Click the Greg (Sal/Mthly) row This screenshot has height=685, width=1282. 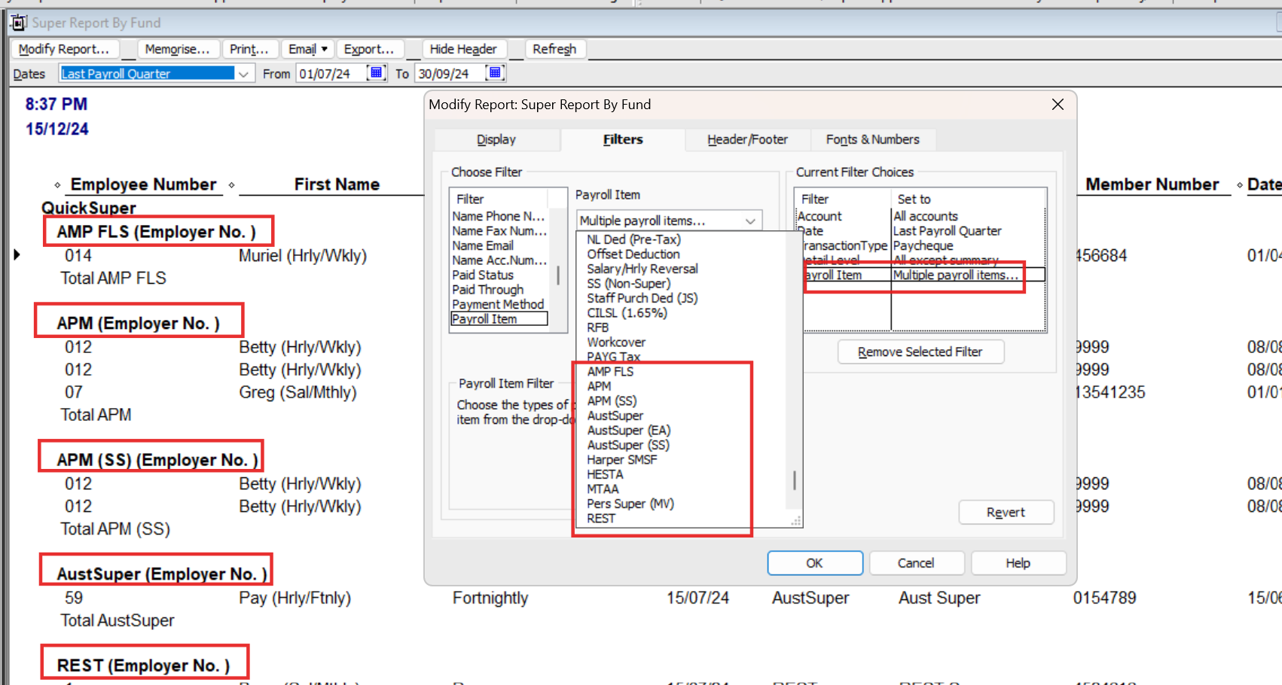[x=298, y=393]
